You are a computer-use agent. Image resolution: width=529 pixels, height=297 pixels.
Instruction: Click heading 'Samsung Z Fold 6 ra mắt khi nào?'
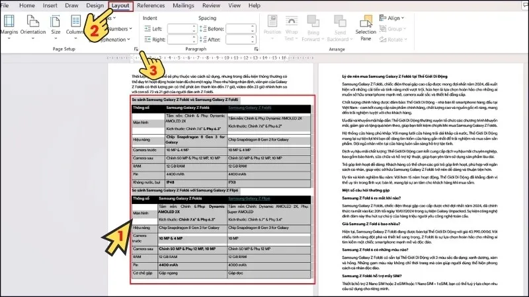click(372, 198)
